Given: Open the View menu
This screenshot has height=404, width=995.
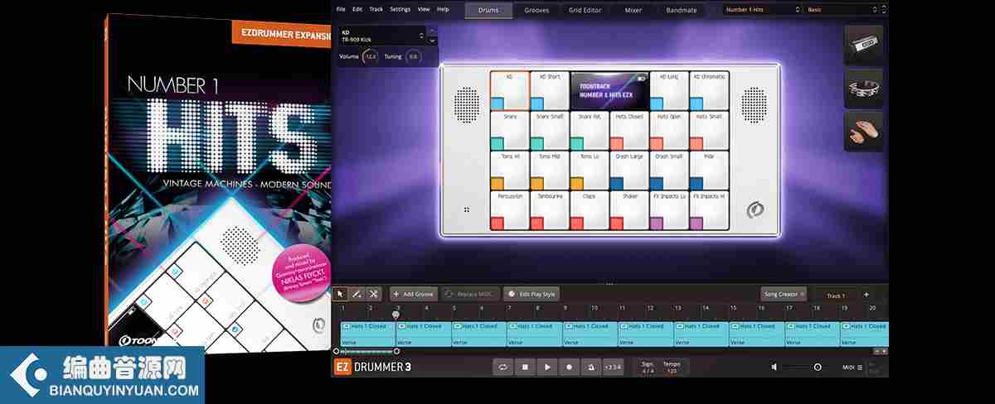Looking at the screenshot, I should 424,9.
